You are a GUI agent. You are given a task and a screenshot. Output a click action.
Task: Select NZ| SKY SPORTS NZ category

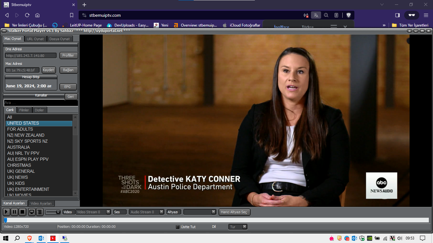pyautogui.click(x=39, y=141)
